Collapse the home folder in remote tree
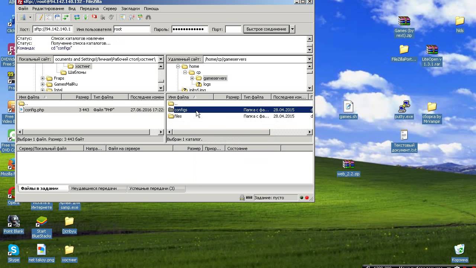 point(178,66)
